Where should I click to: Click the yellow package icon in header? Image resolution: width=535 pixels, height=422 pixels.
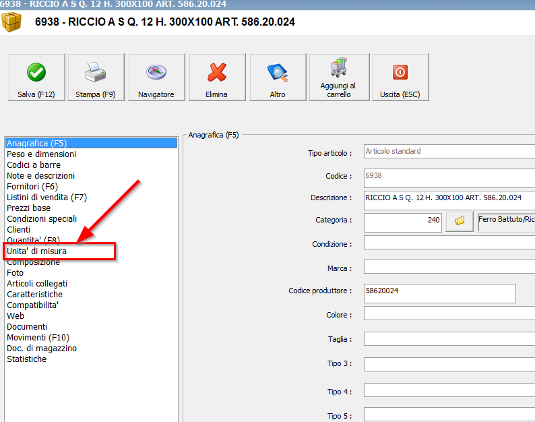click(x=11, y=22)
